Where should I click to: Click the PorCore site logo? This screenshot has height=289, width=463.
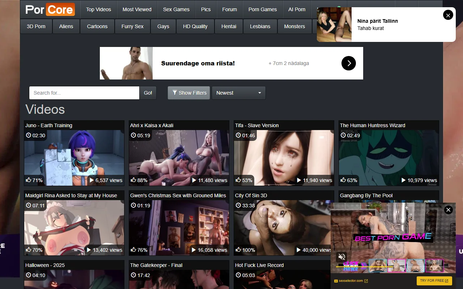(x=49, y=10)
